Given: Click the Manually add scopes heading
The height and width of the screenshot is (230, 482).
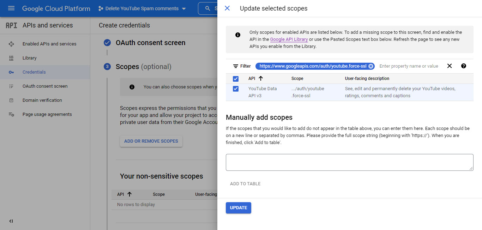Looking at the screenshot, I should 259,117.
